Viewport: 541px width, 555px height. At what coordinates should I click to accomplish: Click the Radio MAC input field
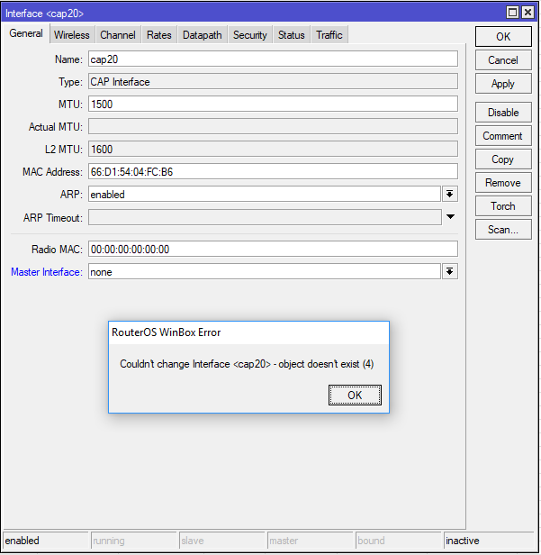(273, 250)
